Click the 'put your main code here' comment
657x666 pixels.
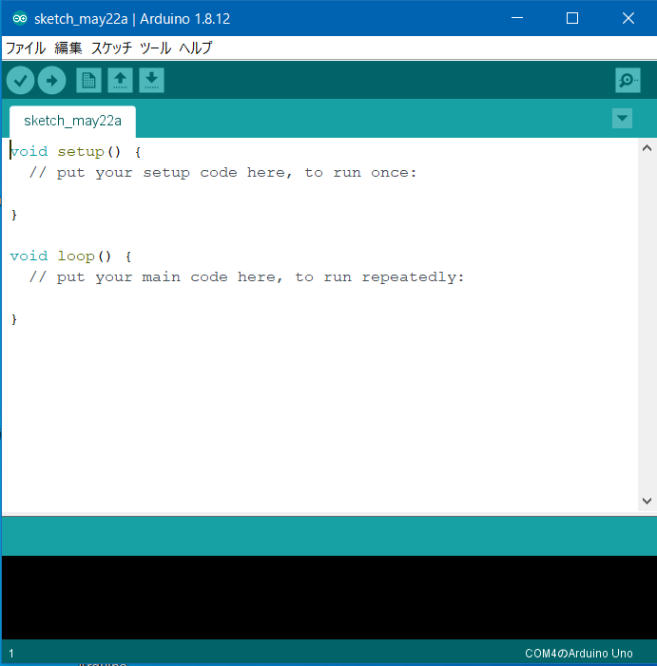[246, 276]
